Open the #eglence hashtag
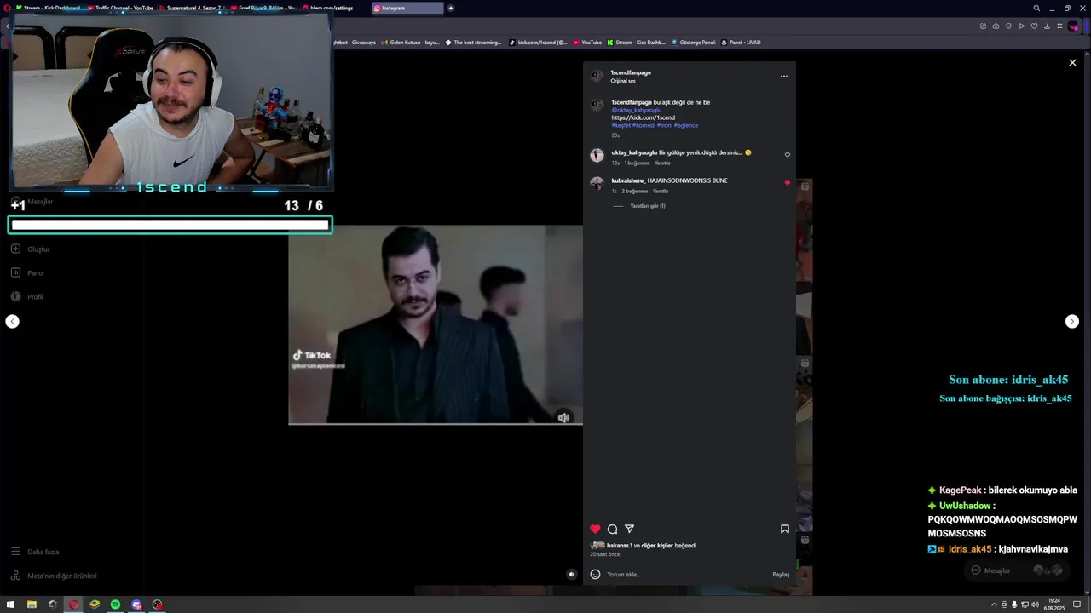 click(686, 125)
